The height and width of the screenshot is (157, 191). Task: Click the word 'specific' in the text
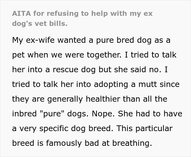[58, 128]
